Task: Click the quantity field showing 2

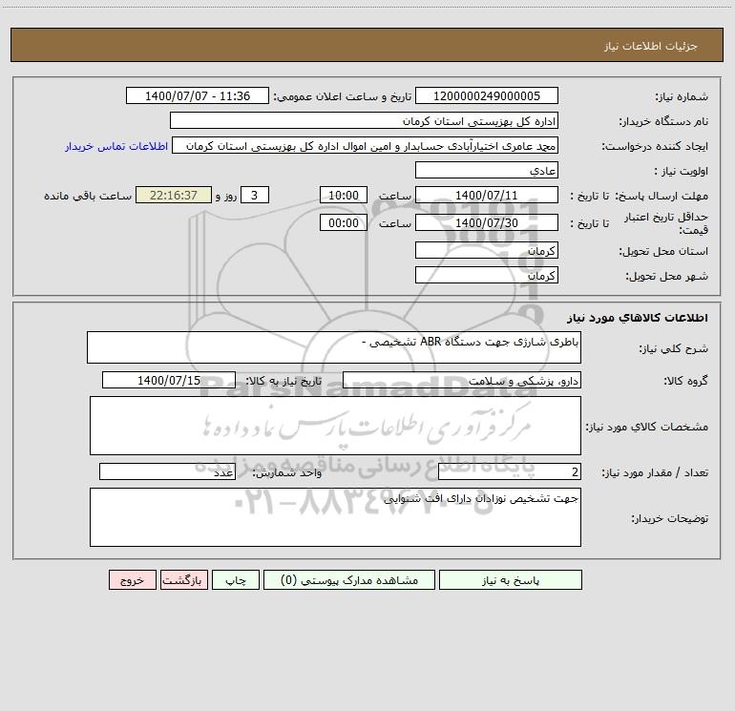Action: click(510, 471)
